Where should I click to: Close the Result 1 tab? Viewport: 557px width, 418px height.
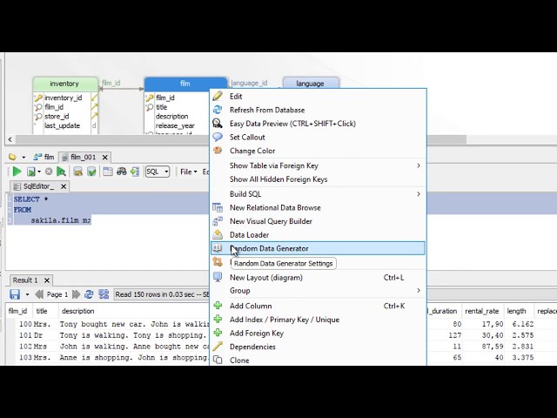46,280
